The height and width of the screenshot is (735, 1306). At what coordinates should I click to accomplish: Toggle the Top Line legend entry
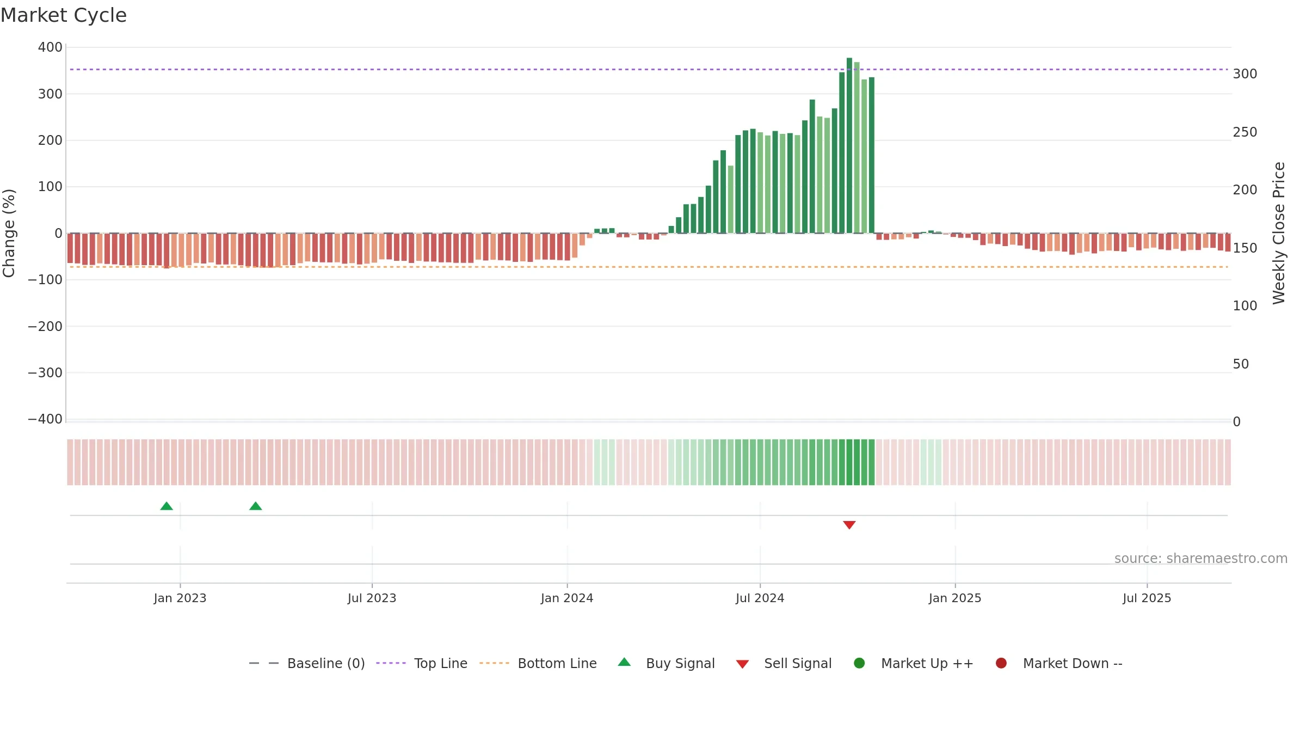tap(422, 663)
